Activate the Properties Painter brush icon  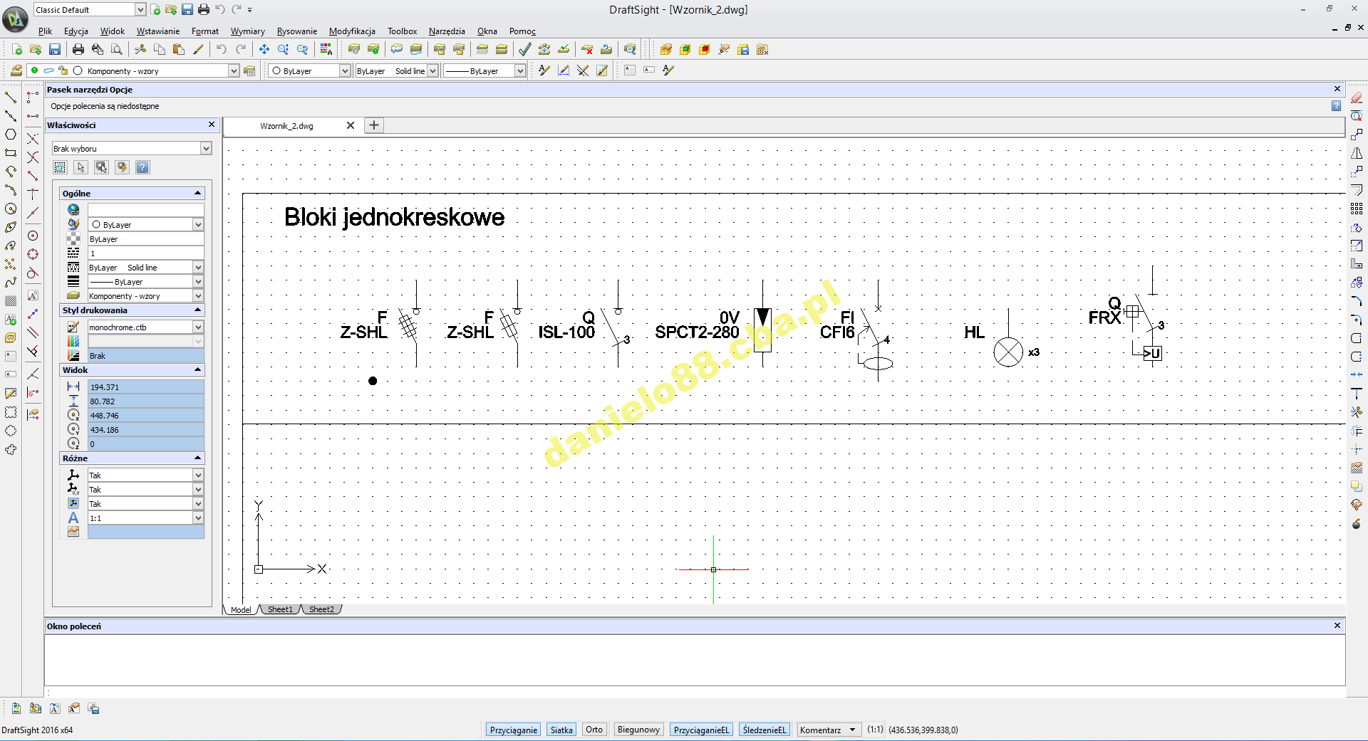tap(198, 49)
